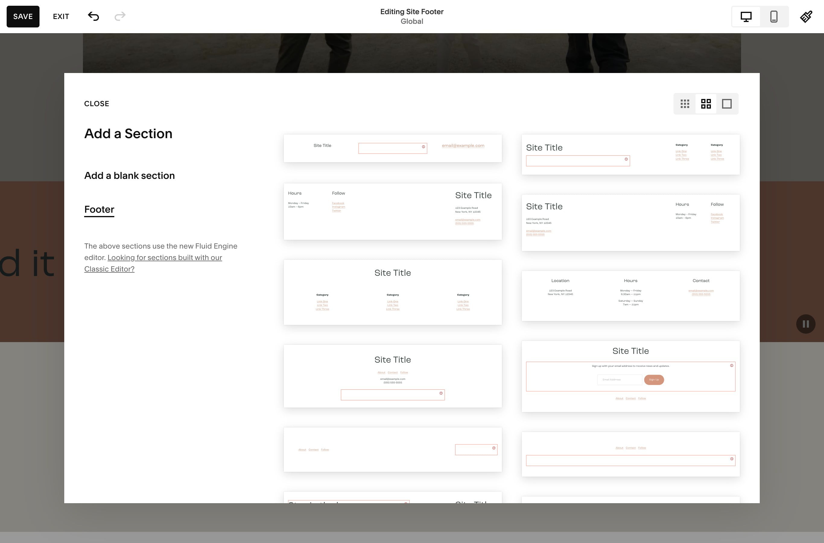
Task: Choose layout with Hours, Follow and right-aligned Site Title
Action: click(393, 211)
